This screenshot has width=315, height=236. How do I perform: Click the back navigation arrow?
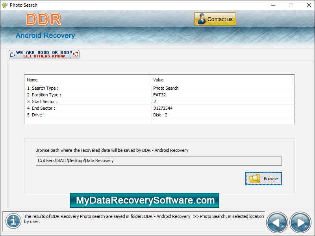[276, 222]
